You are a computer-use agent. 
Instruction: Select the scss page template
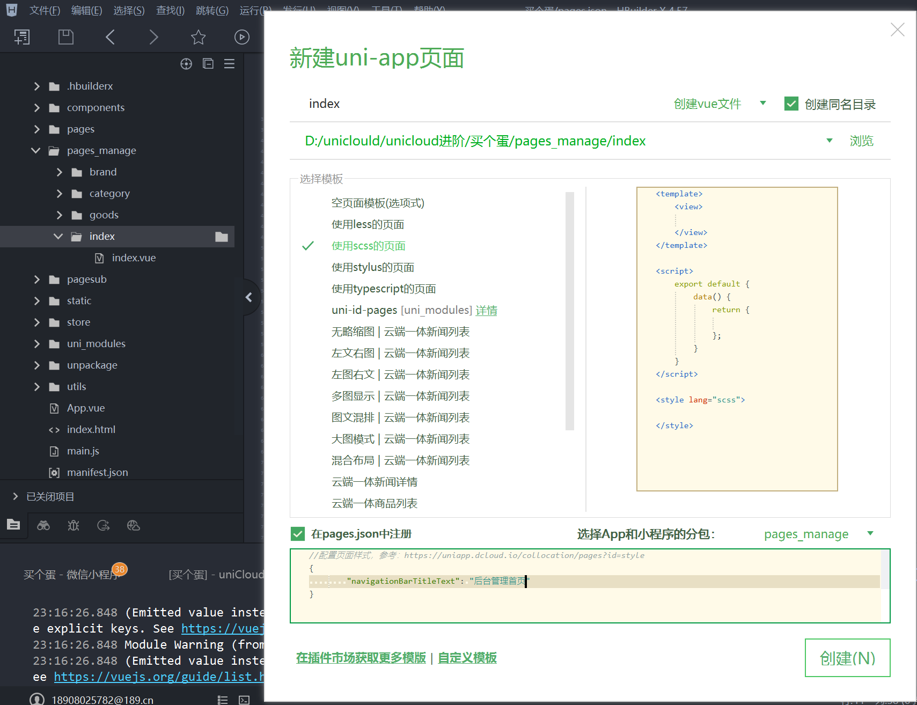click(x=368, y=246)
